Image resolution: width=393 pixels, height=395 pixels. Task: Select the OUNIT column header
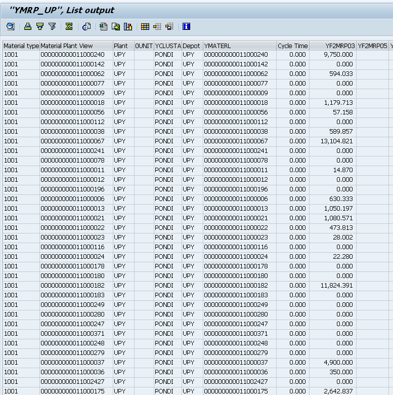[x=144, y=46]
